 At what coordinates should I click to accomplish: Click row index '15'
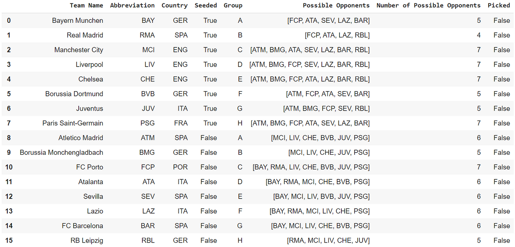click(x=9, y=241)
